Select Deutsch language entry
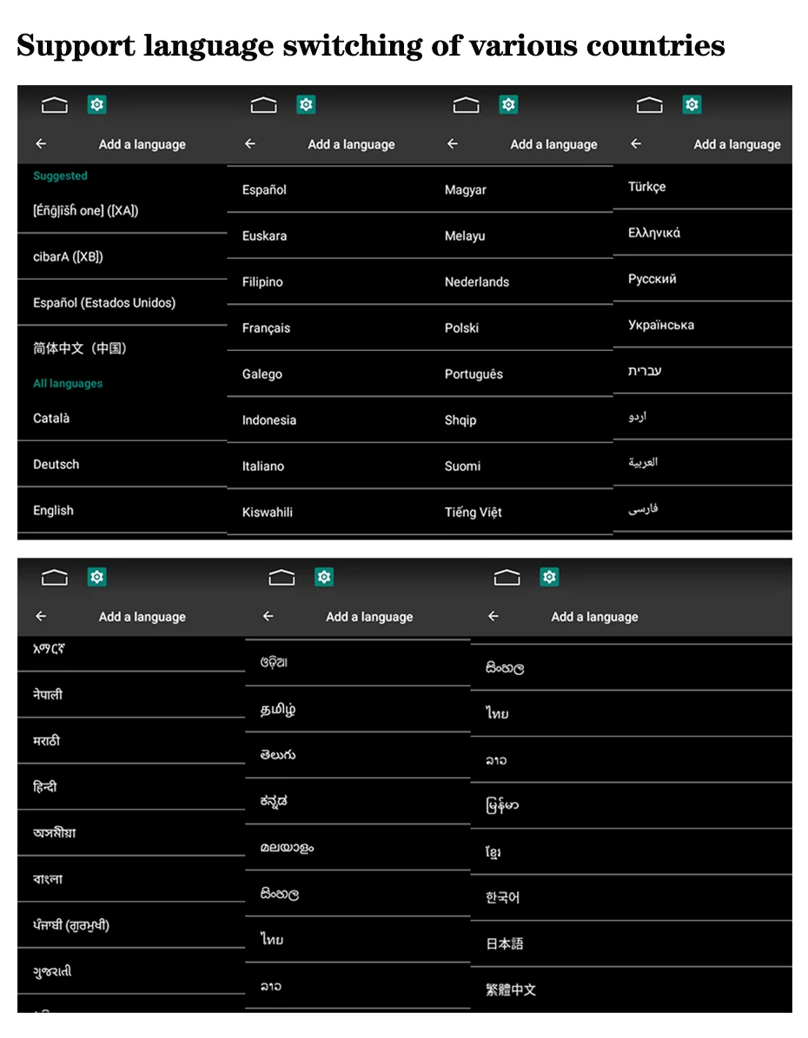The height and width of the screenshot is (1038, 808). tap(122, 464)
